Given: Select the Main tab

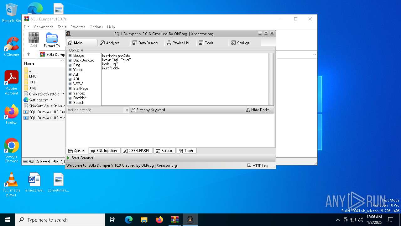Looking at the screenshot, I should (82, 43).
